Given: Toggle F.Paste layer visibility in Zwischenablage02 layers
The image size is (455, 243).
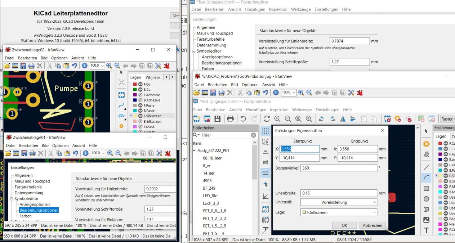Looking at the screenshot, I should (x=140, y=105).
